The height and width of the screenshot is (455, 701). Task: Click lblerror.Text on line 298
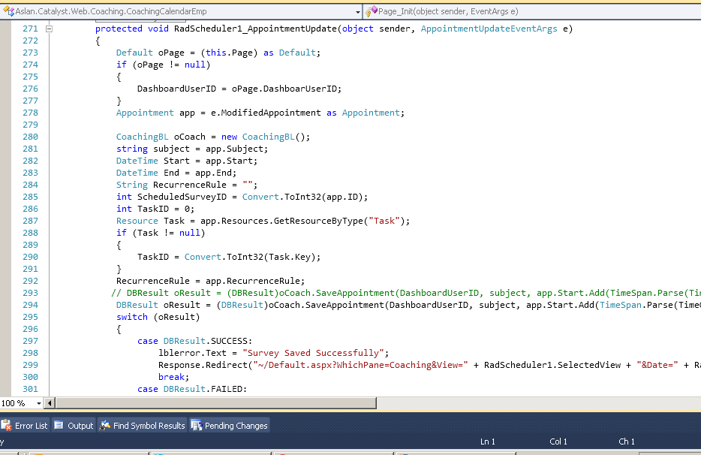point(192,353)
